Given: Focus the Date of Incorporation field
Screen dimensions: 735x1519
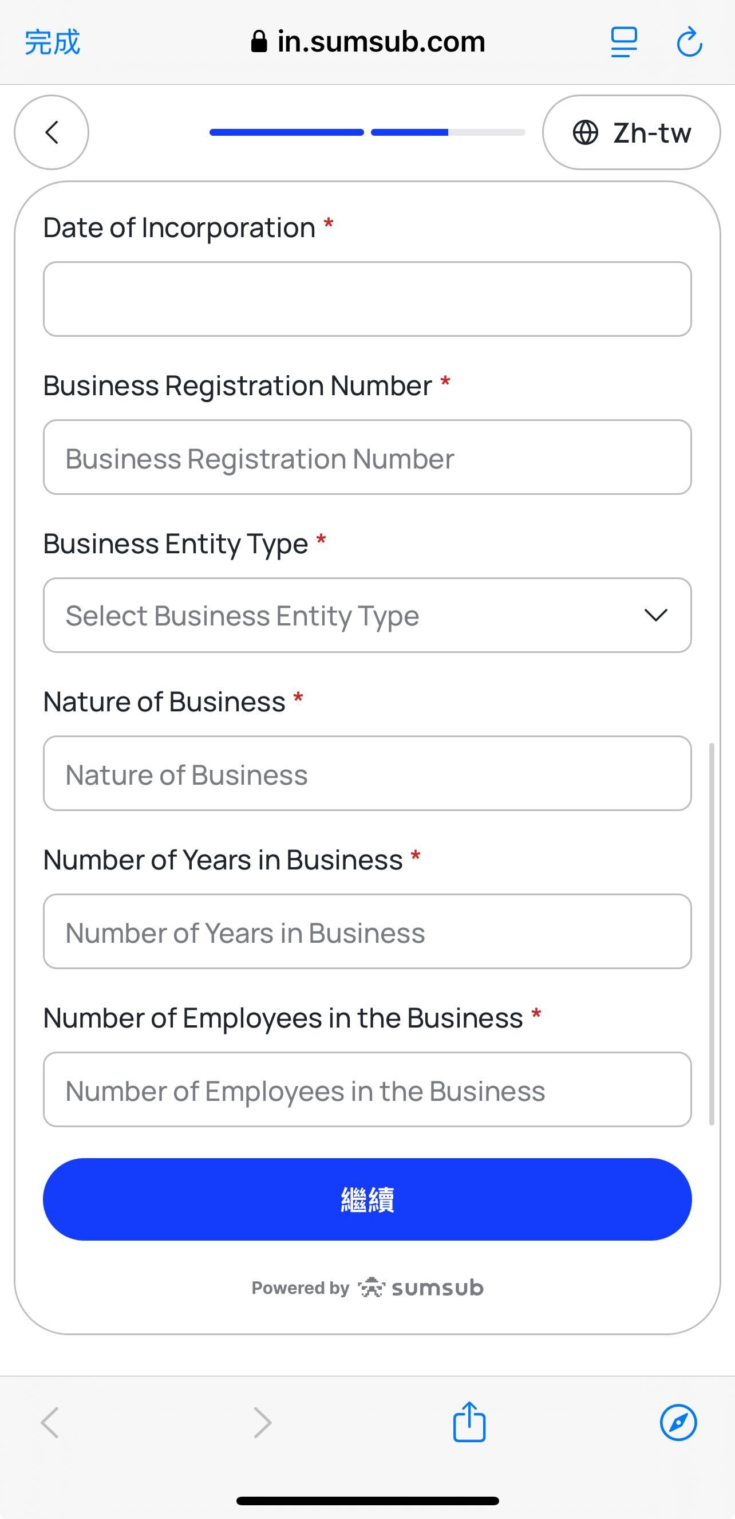Looking at the screenshot, I should pos(366,299).
